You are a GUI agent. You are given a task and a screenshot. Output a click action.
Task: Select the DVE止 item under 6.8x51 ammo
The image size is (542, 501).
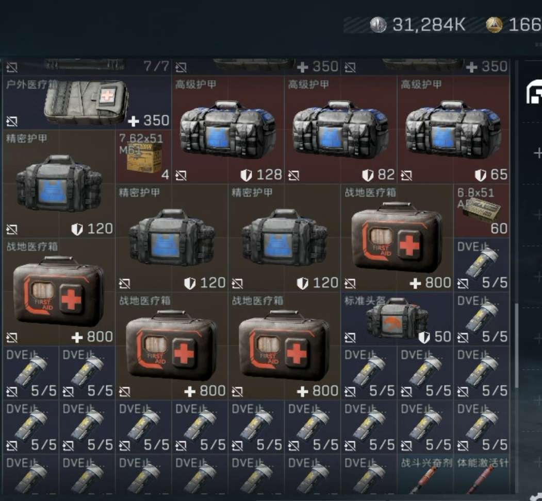pyautogui.click(x=482, y=265)
